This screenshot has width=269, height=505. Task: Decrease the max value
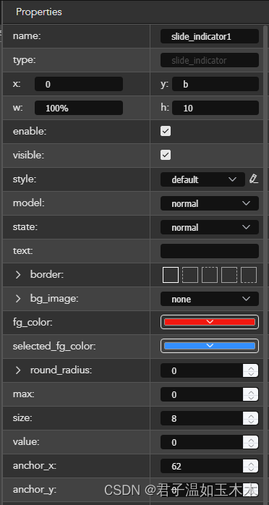click(251, 398)
